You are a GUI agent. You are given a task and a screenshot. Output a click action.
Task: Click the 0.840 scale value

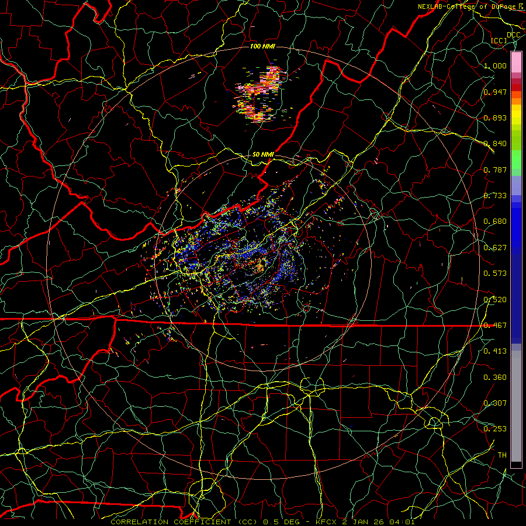coord(495,144)
